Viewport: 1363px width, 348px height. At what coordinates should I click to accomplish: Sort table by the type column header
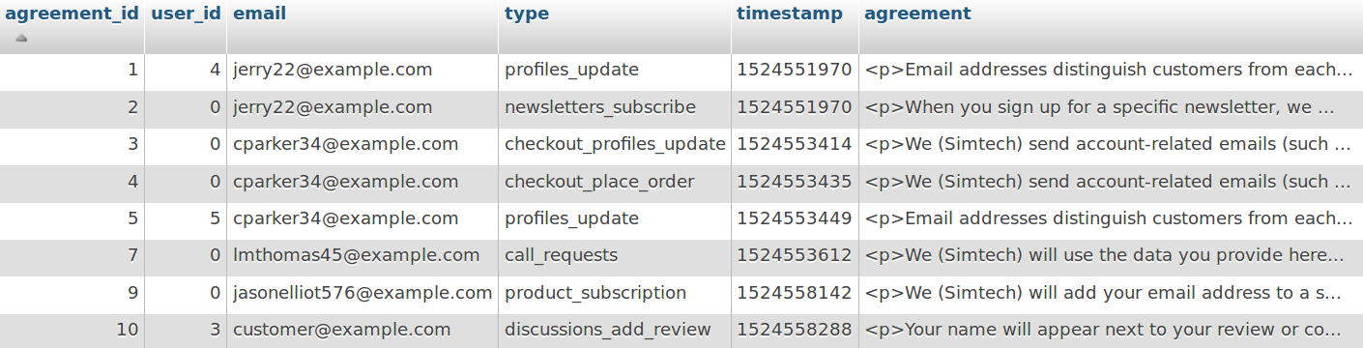(527, 14)
